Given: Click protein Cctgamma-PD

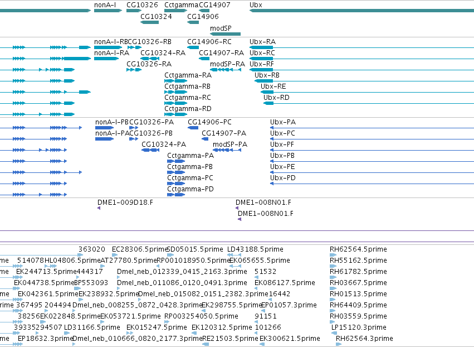Looking at the screenshot, I should coord(176,195).
